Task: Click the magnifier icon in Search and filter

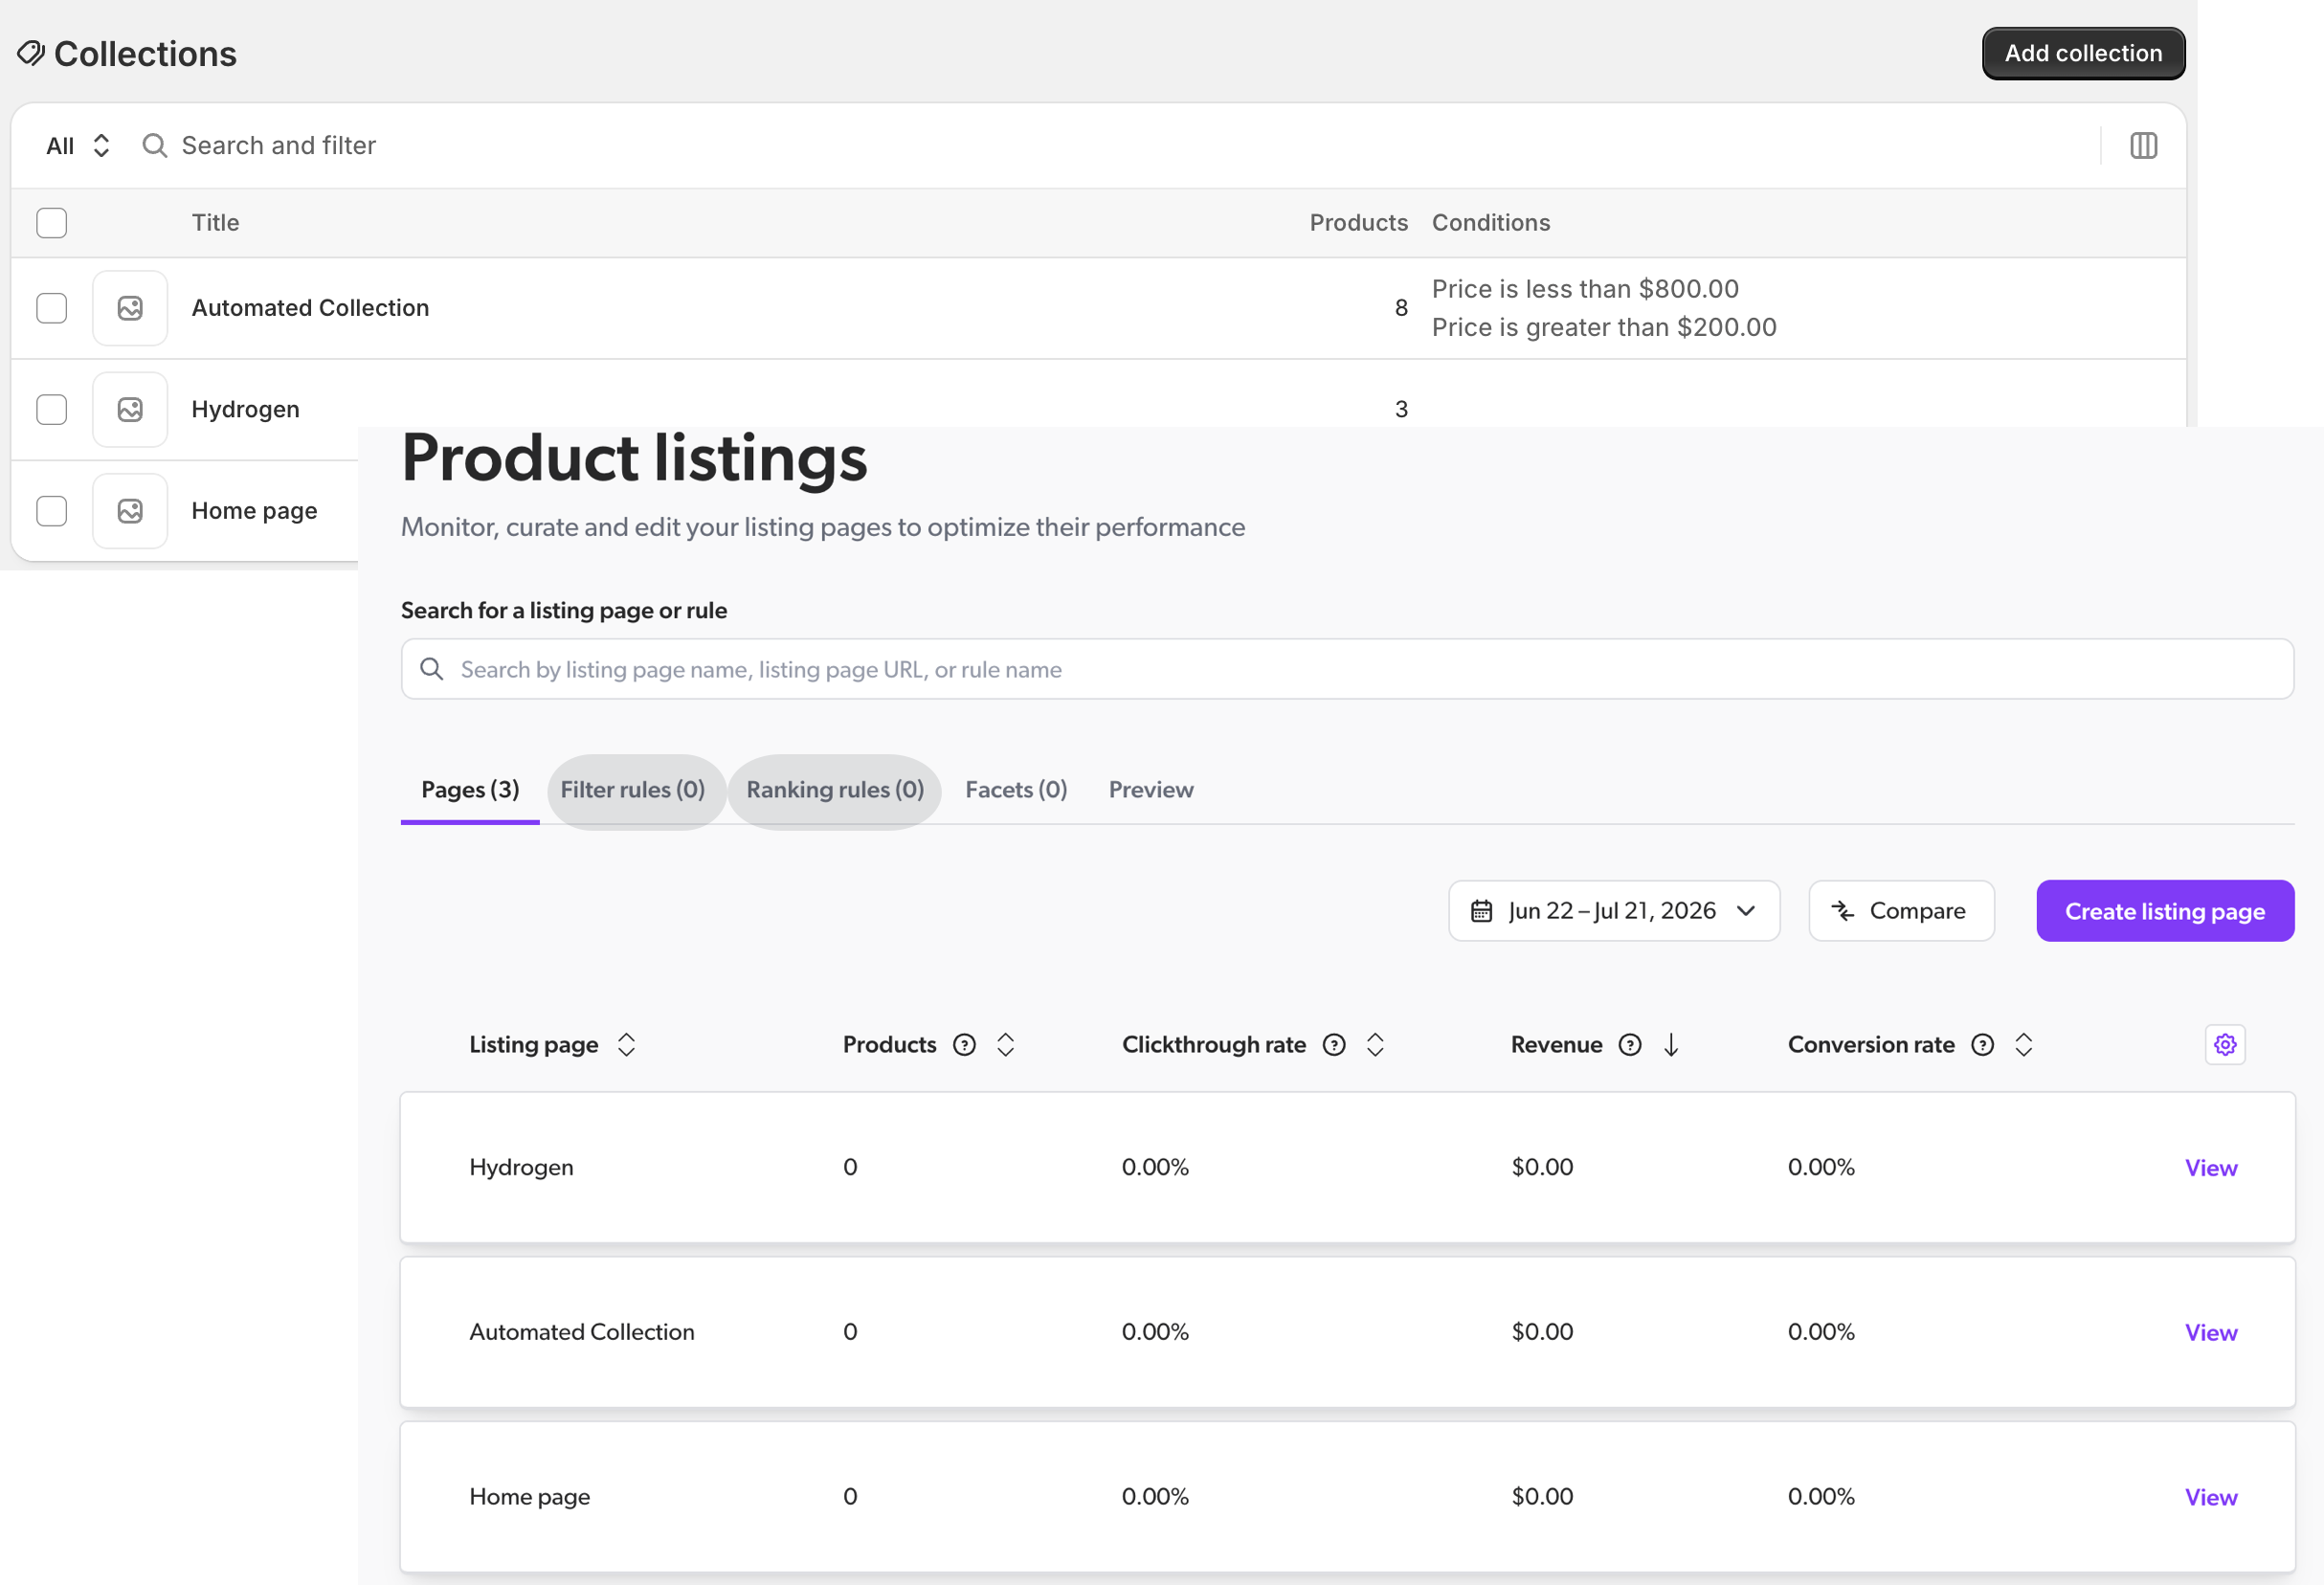Action: click(154, 146)
